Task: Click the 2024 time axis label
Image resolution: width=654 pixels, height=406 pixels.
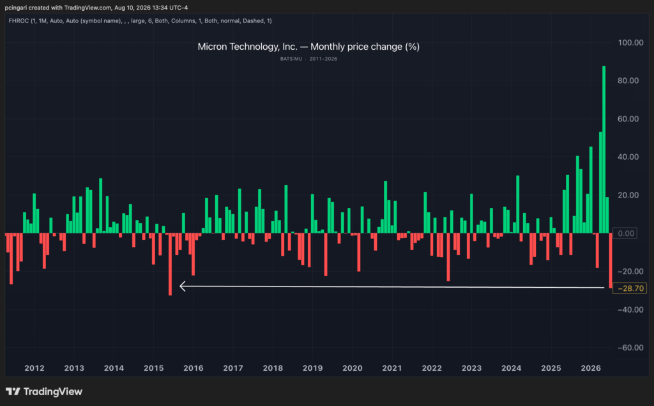Action: 512,368
